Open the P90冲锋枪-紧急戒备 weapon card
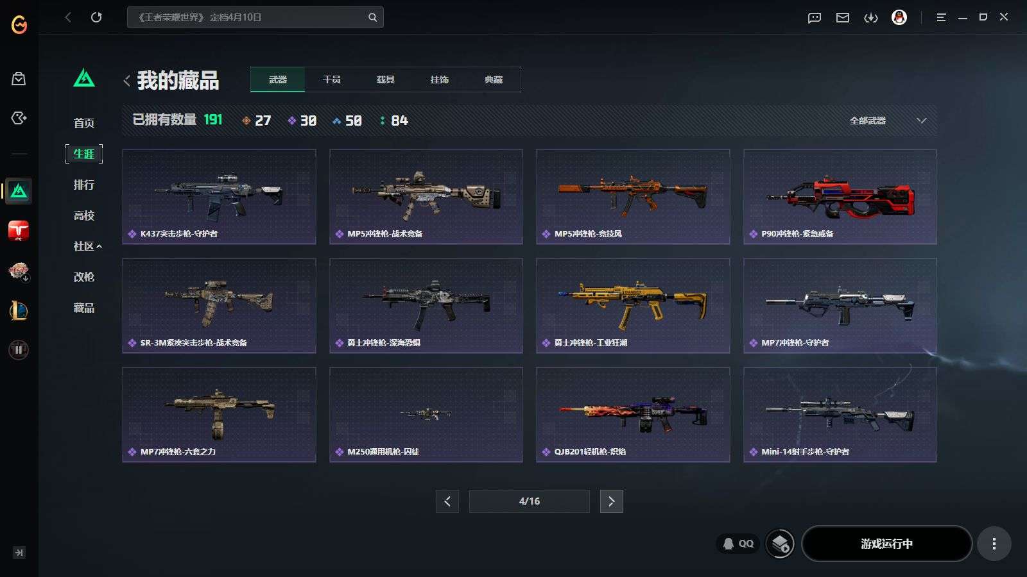 (x=840, y=197)
